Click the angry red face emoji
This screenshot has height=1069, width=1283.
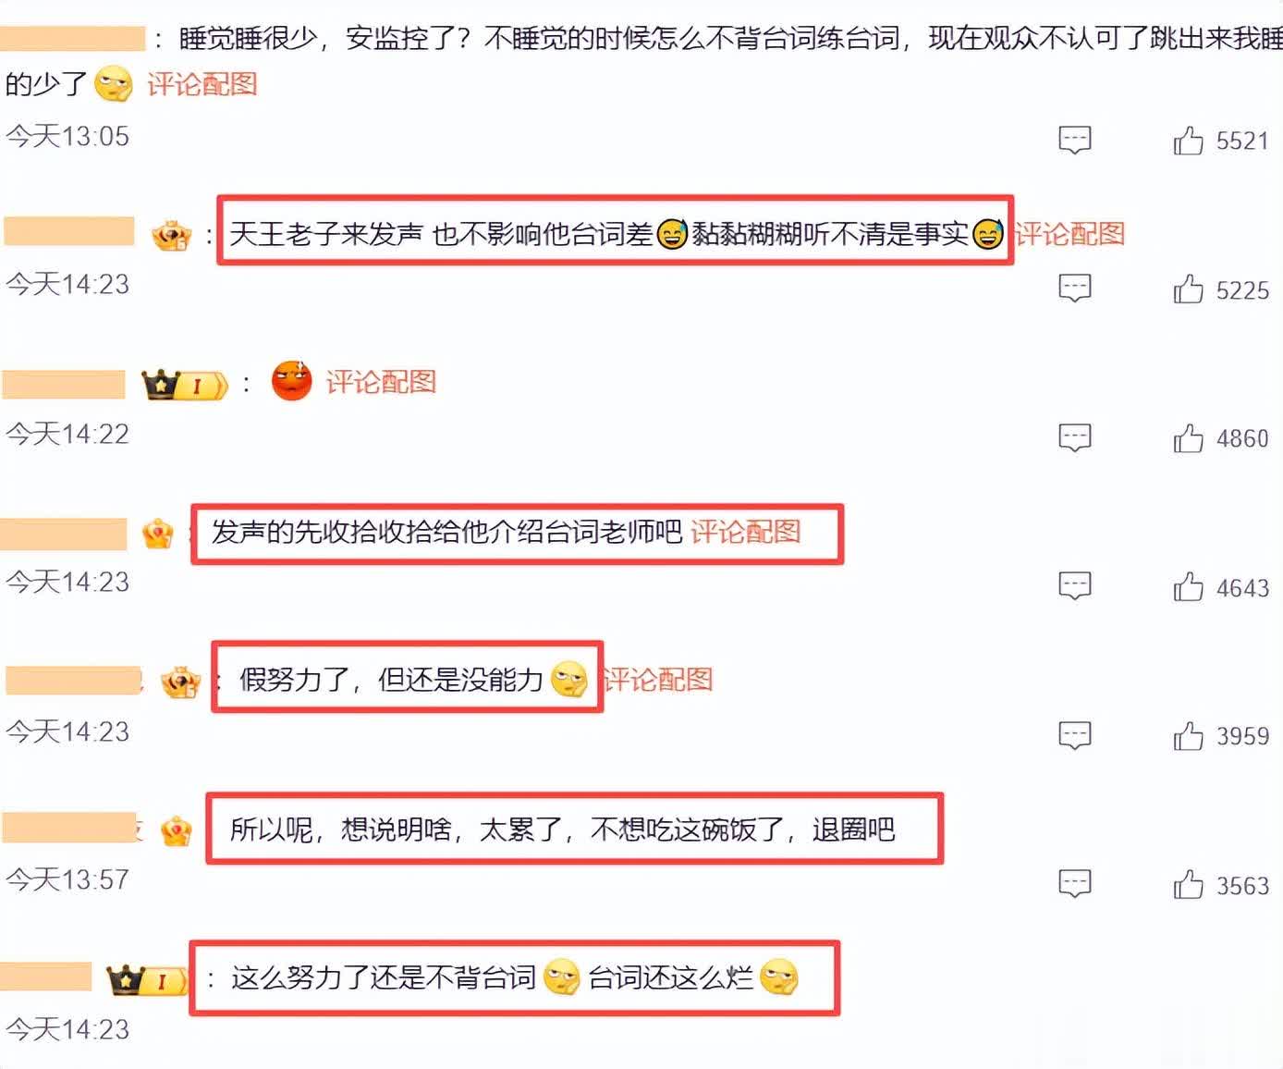(x=292, y=381)
